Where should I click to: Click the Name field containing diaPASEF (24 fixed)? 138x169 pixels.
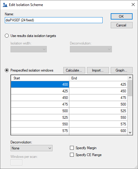(x=54, y=20)
